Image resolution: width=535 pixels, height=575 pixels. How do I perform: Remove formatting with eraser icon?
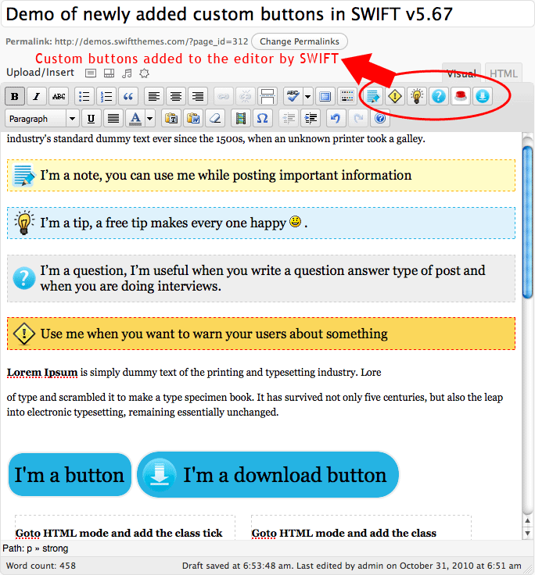pos(215,119)
